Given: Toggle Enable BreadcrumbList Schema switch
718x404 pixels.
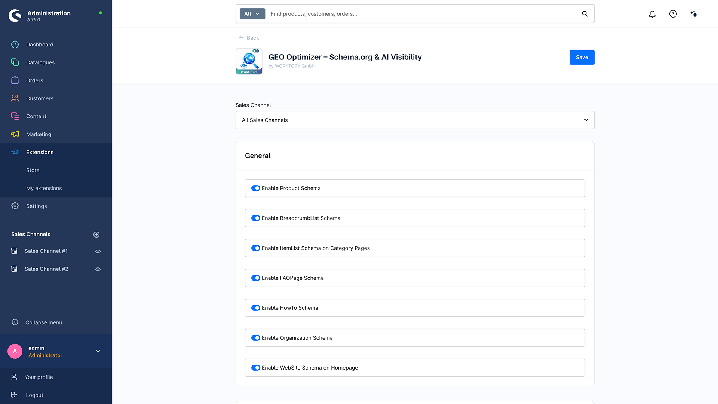Looking at the screenshot, I should [256, 218].
